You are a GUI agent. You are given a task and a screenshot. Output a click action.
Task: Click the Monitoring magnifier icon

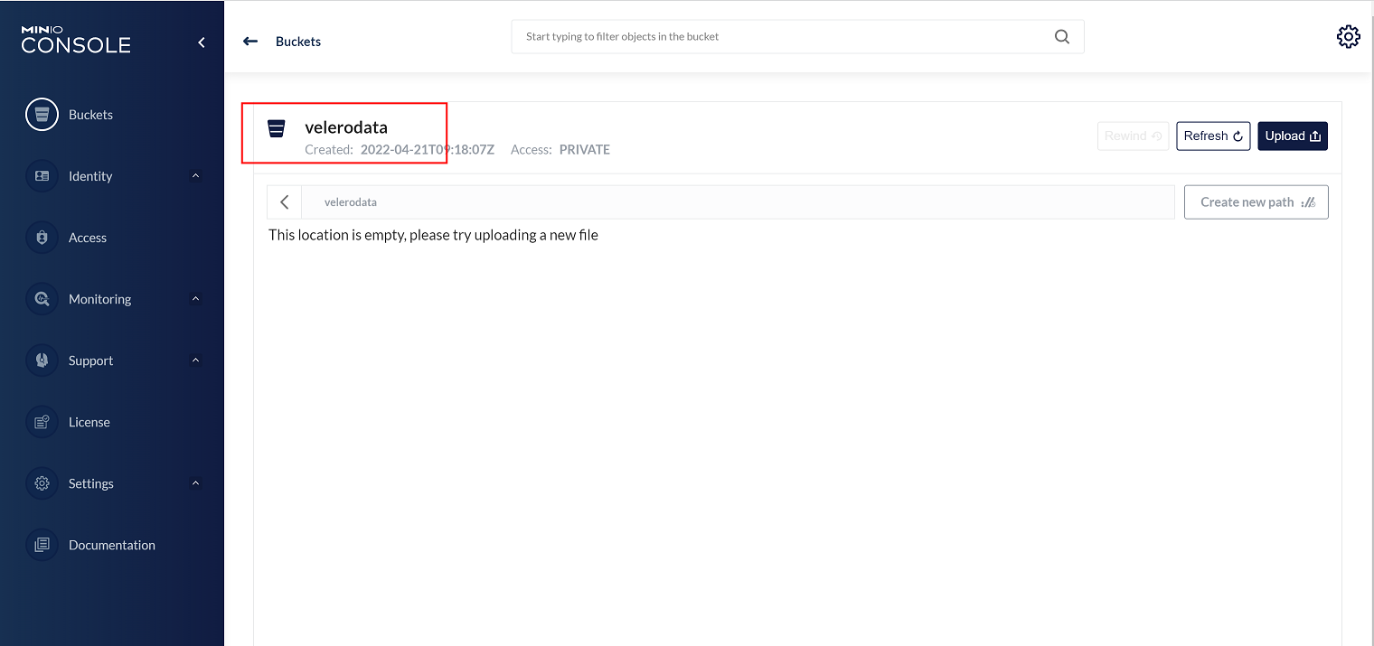(42, 299)
